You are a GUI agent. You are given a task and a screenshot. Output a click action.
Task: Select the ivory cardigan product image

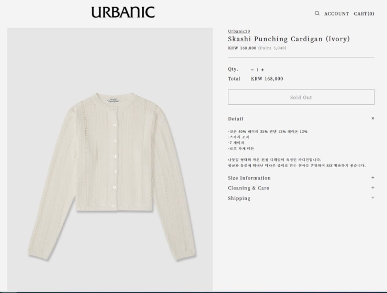click(109, 158)
